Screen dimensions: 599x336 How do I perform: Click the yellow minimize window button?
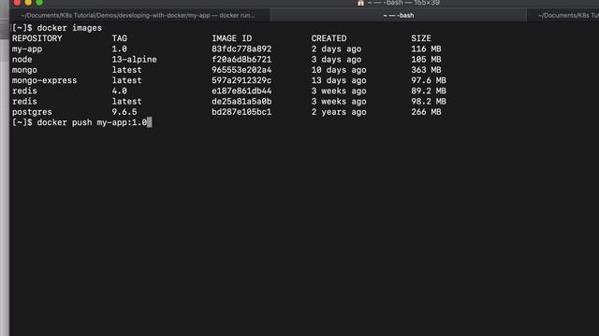pyautogui.click(x=28, y=2)
